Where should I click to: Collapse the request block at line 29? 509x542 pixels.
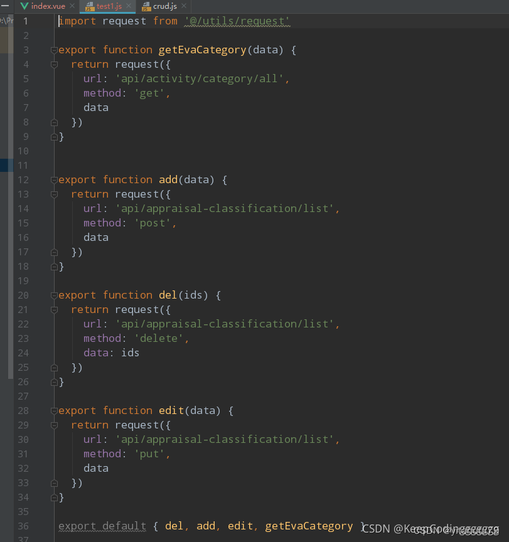(54, 425)
